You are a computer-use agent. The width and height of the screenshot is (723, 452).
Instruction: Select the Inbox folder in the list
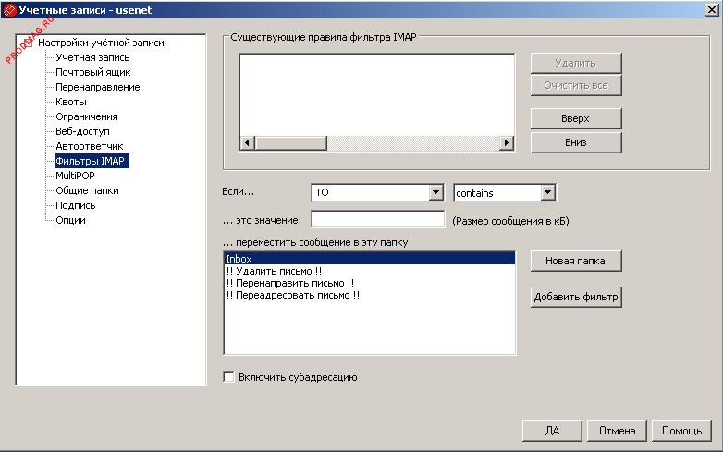(368, 259)
